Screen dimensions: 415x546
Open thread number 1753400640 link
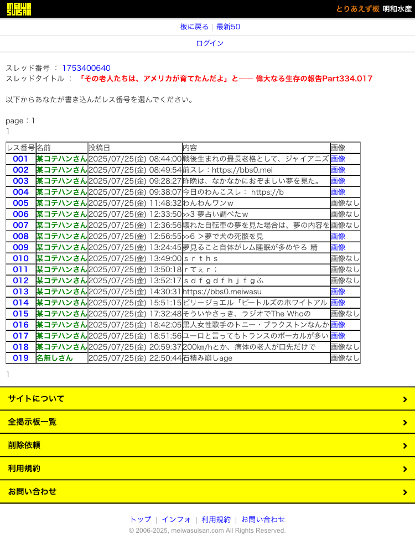click(86, 68)
